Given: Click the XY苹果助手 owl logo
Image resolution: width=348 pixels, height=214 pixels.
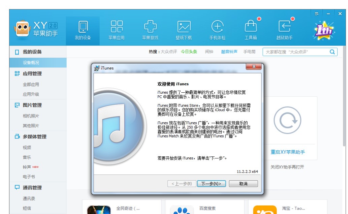Looking at the screenshot, I should pos(22,29).
